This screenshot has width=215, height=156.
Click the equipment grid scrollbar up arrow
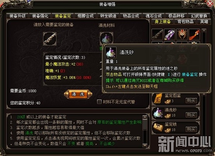tap(204, 30)
